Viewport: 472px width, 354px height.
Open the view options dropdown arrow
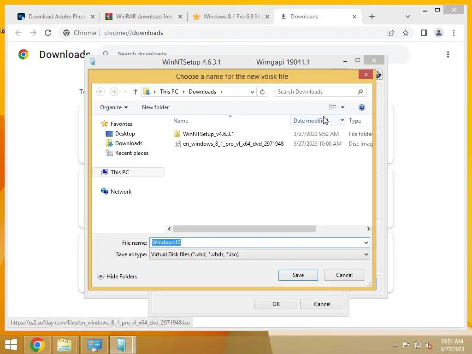pyautogui.click(x=342, y=107)
